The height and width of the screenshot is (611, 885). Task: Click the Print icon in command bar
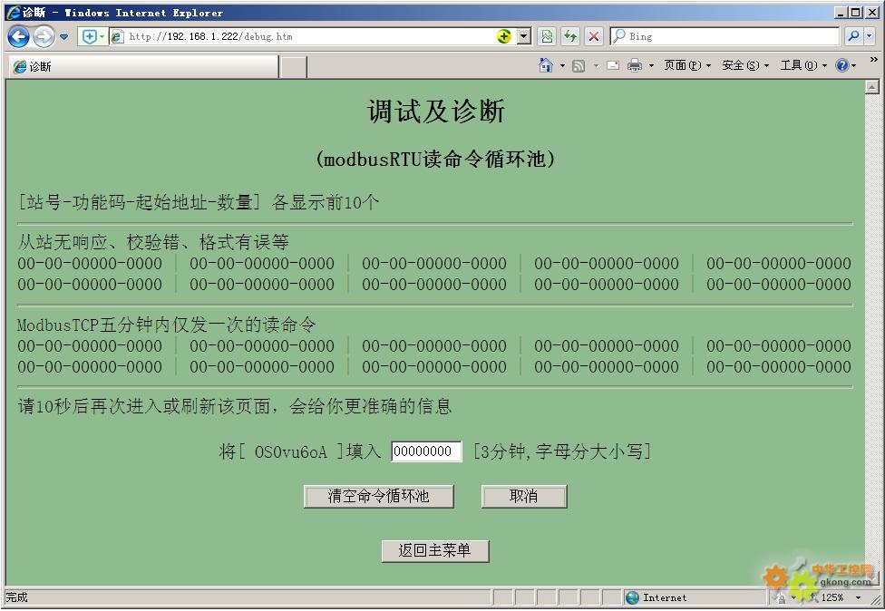(x=635, y=65)
